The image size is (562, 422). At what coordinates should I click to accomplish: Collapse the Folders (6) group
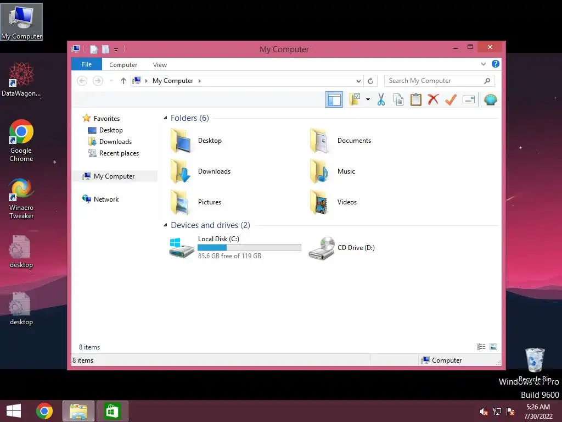165,118
